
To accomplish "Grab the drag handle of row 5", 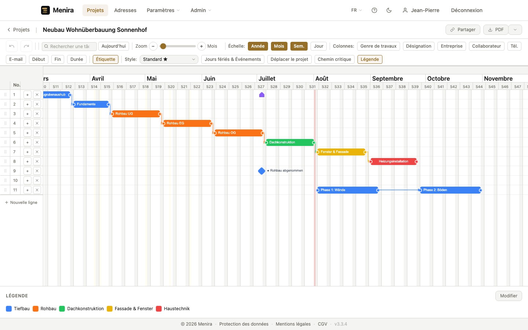I will coord(5,133).
